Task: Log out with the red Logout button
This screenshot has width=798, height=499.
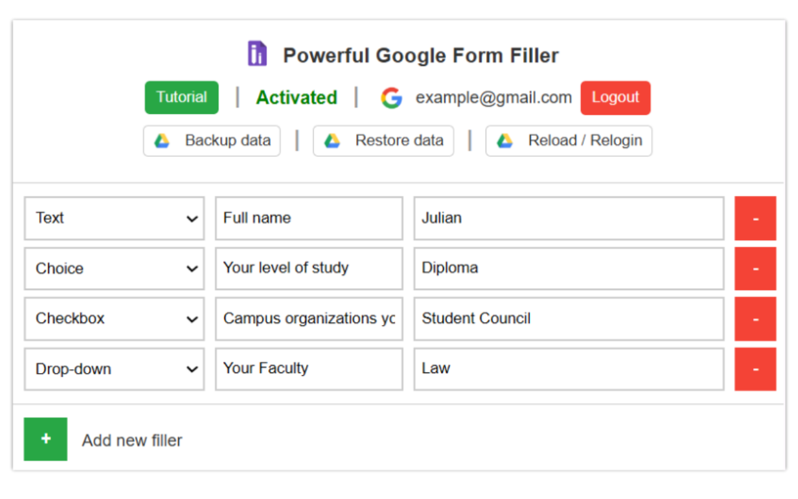Action: [x=615, y=98]
